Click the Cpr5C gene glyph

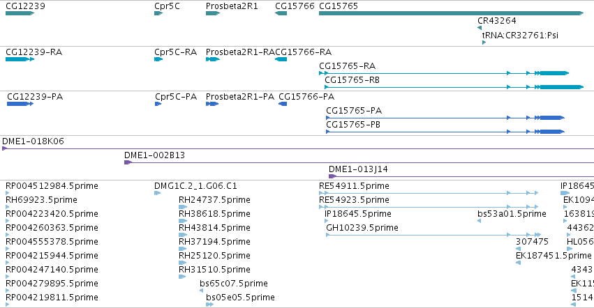pyautogui.click(x=158, y=13)
